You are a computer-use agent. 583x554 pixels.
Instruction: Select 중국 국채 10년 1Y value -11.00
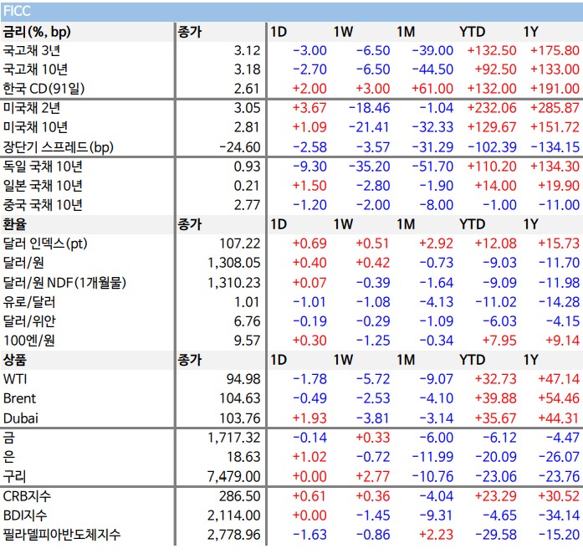[559, 205]
